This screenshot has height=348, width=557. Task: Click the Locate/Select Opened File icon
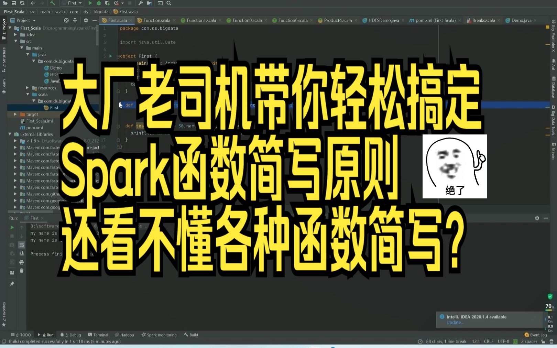click(66, 20)
